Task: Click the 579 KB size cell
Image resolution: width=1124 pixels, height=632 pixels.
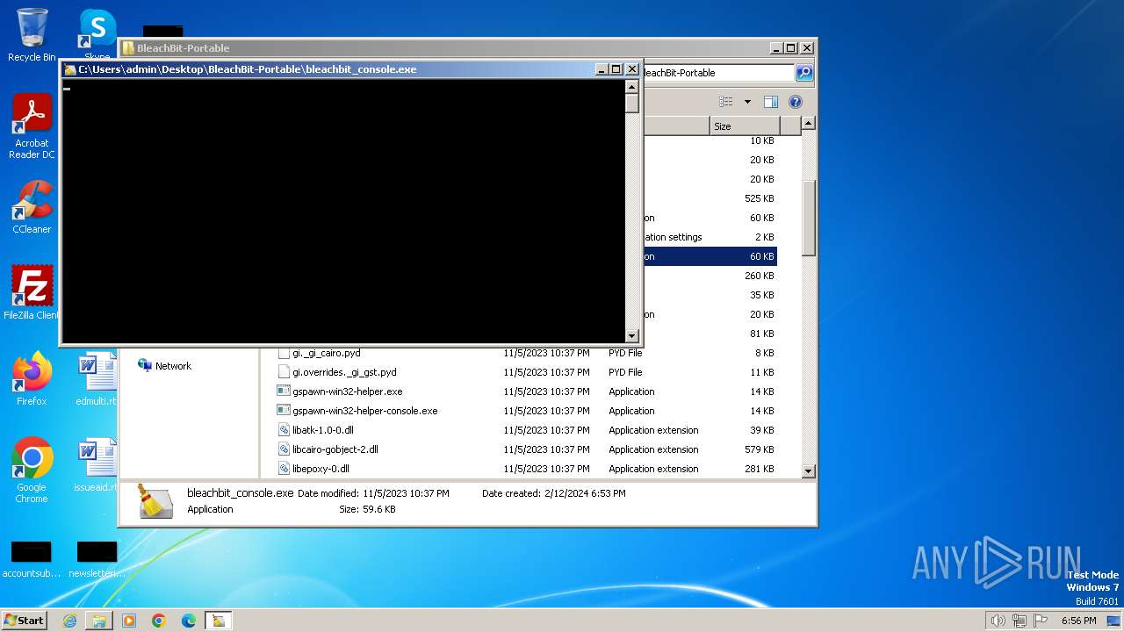Action: point(759,449)
